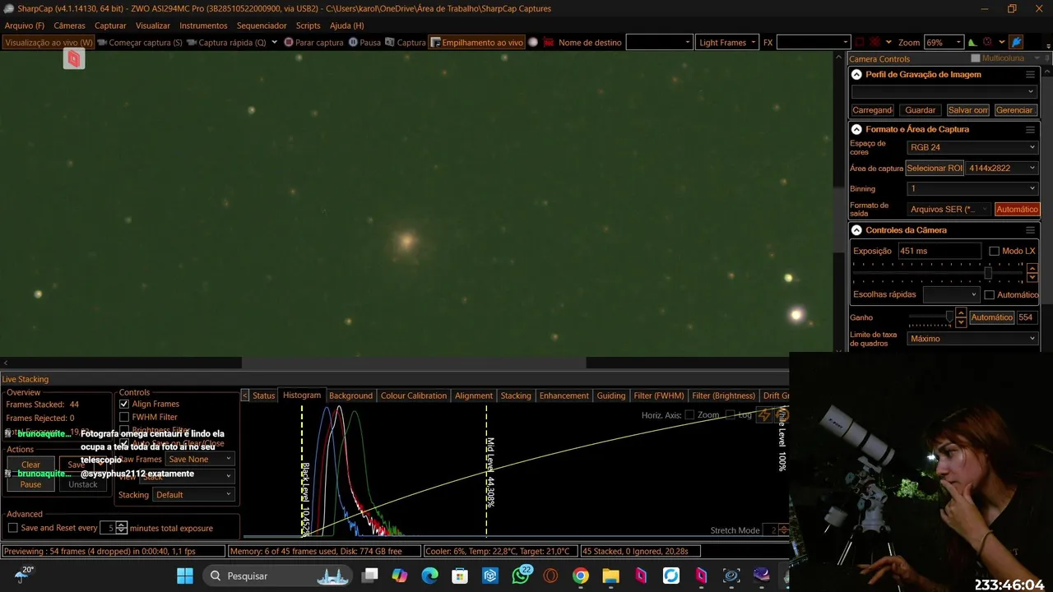Click the red annotation icon over preview

tap(74, 58)
